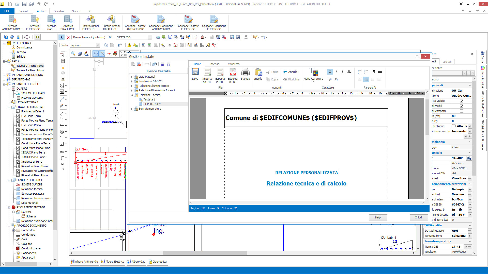This screenshot has width=488, height=274.
Task: Apply underline formatting
Action: click(x=342, y=72)
